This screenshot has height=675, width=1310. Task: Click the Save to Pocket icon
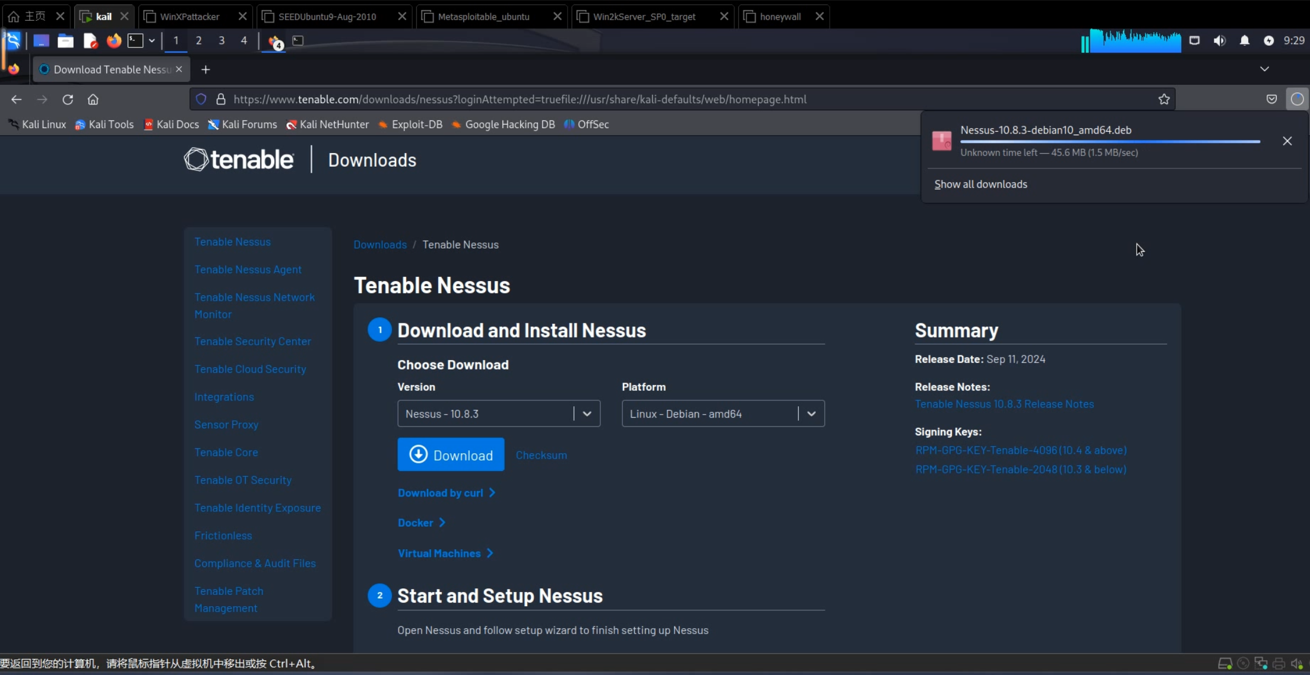point(1271,100)
